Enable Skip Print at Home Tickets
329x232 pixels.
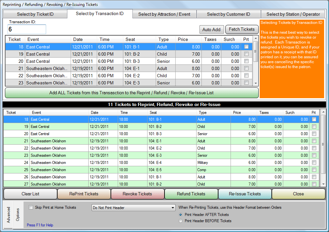click(31, 207)
